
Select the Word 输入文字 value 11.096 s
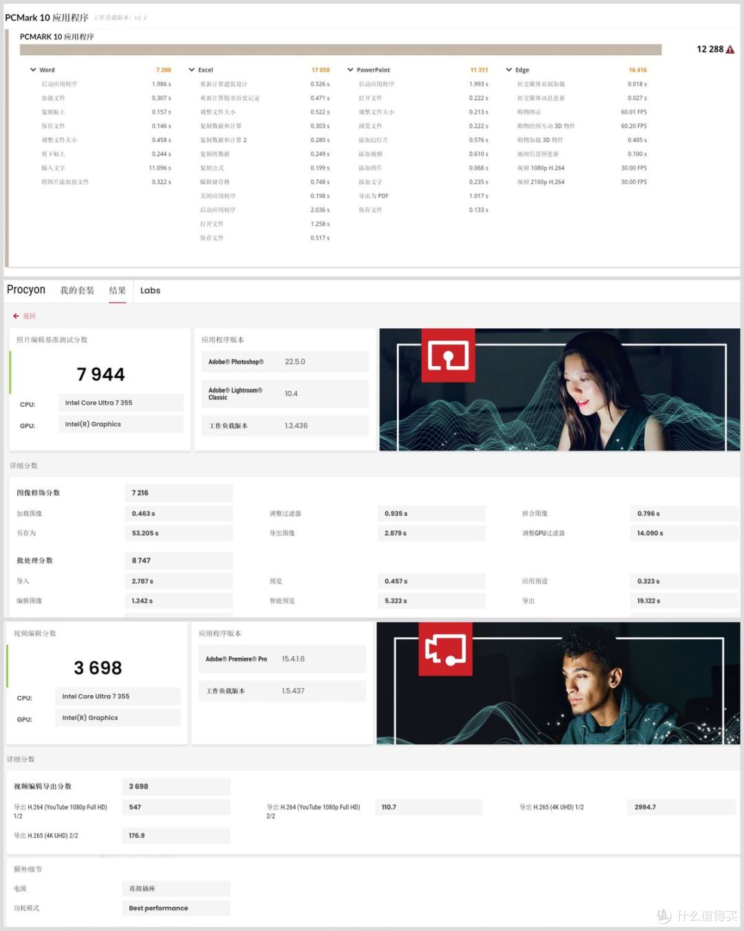[160, 168]
